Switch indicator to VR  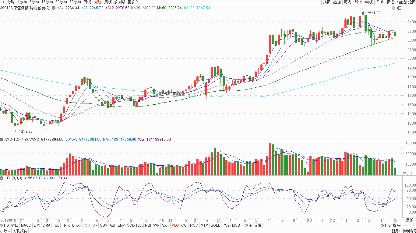(x=95, y=225)
